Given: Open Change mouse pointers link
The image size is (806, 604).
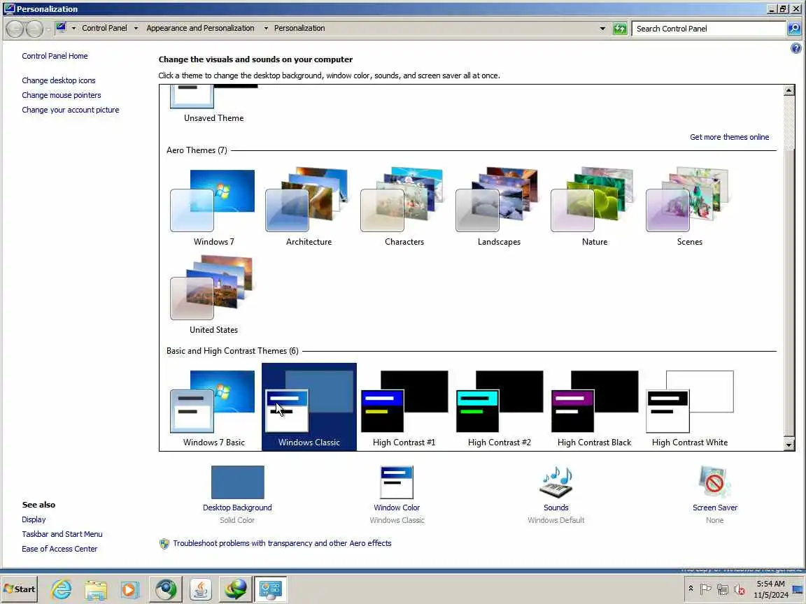Looking at the screenshot, I should [61, 95].
